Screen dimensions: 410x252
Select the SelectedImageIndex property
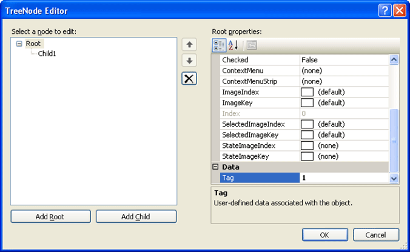(260, 124)
